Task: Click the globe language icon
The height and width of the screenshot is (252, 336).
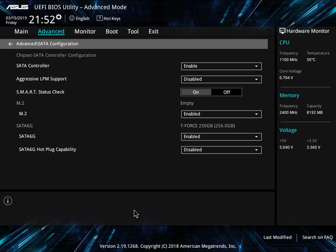Action: (x=72, y=18)
